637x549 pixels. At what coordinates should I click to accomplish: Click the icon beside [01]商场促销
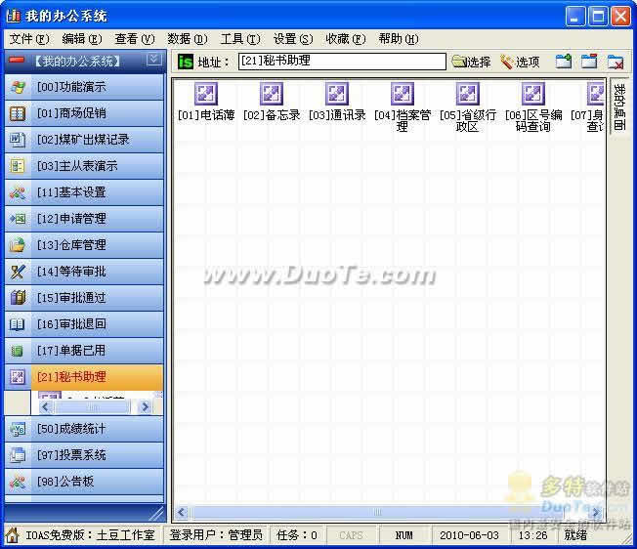[x=18, y=113]
